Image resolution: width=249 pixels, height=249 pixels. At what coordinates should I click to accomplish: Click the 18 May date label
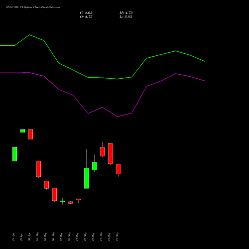tap(117, 237)
